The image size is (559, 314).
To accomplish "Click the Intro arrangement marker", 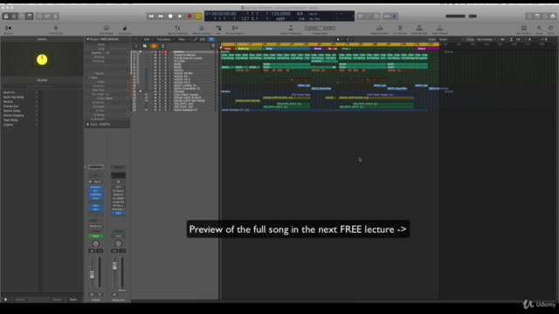I will tap(227, 49).
